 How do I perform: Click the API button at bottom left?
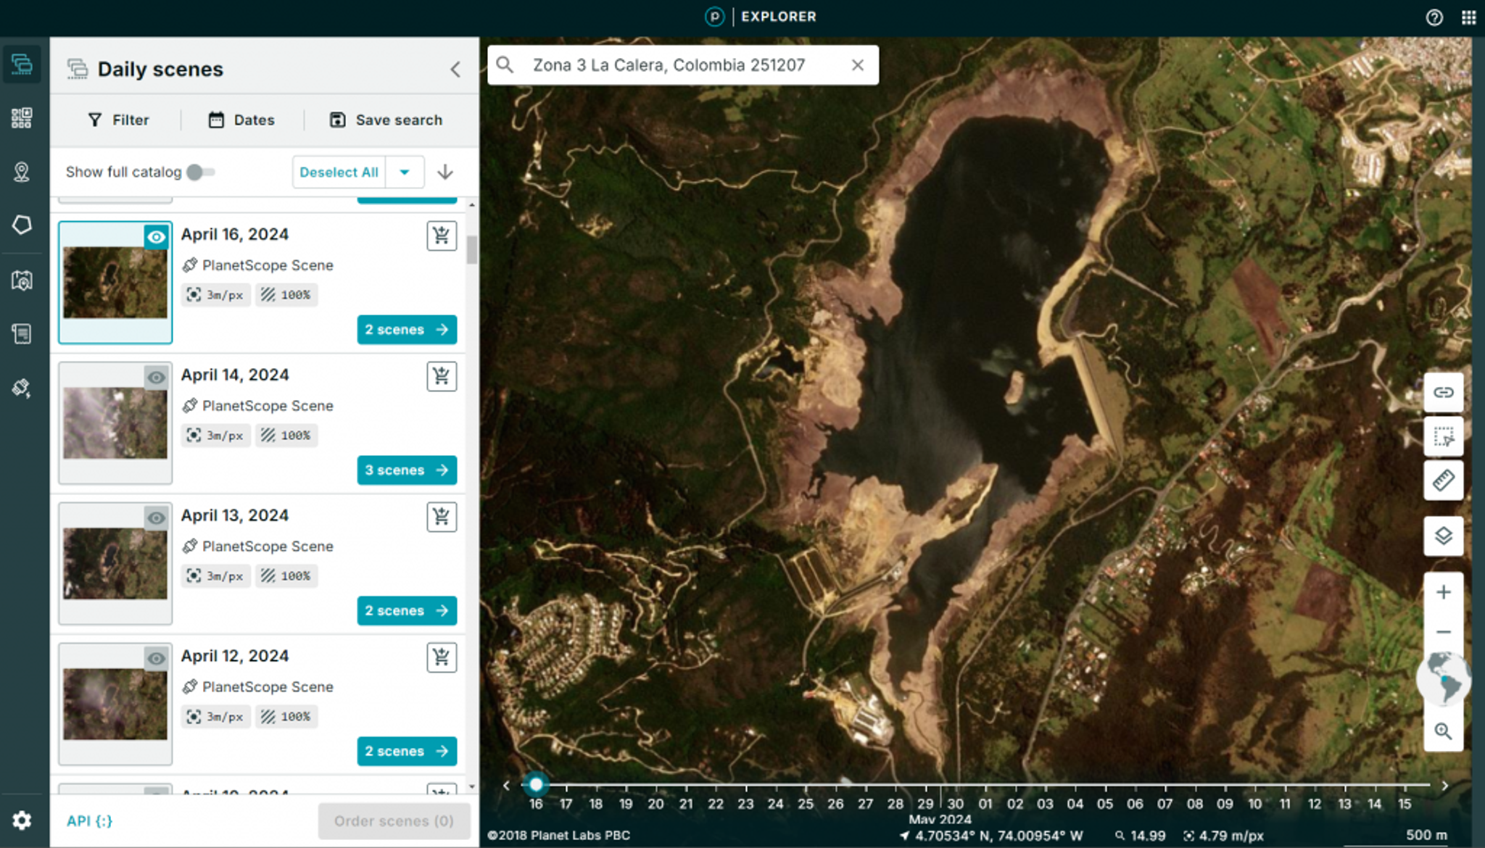(90, 820)
